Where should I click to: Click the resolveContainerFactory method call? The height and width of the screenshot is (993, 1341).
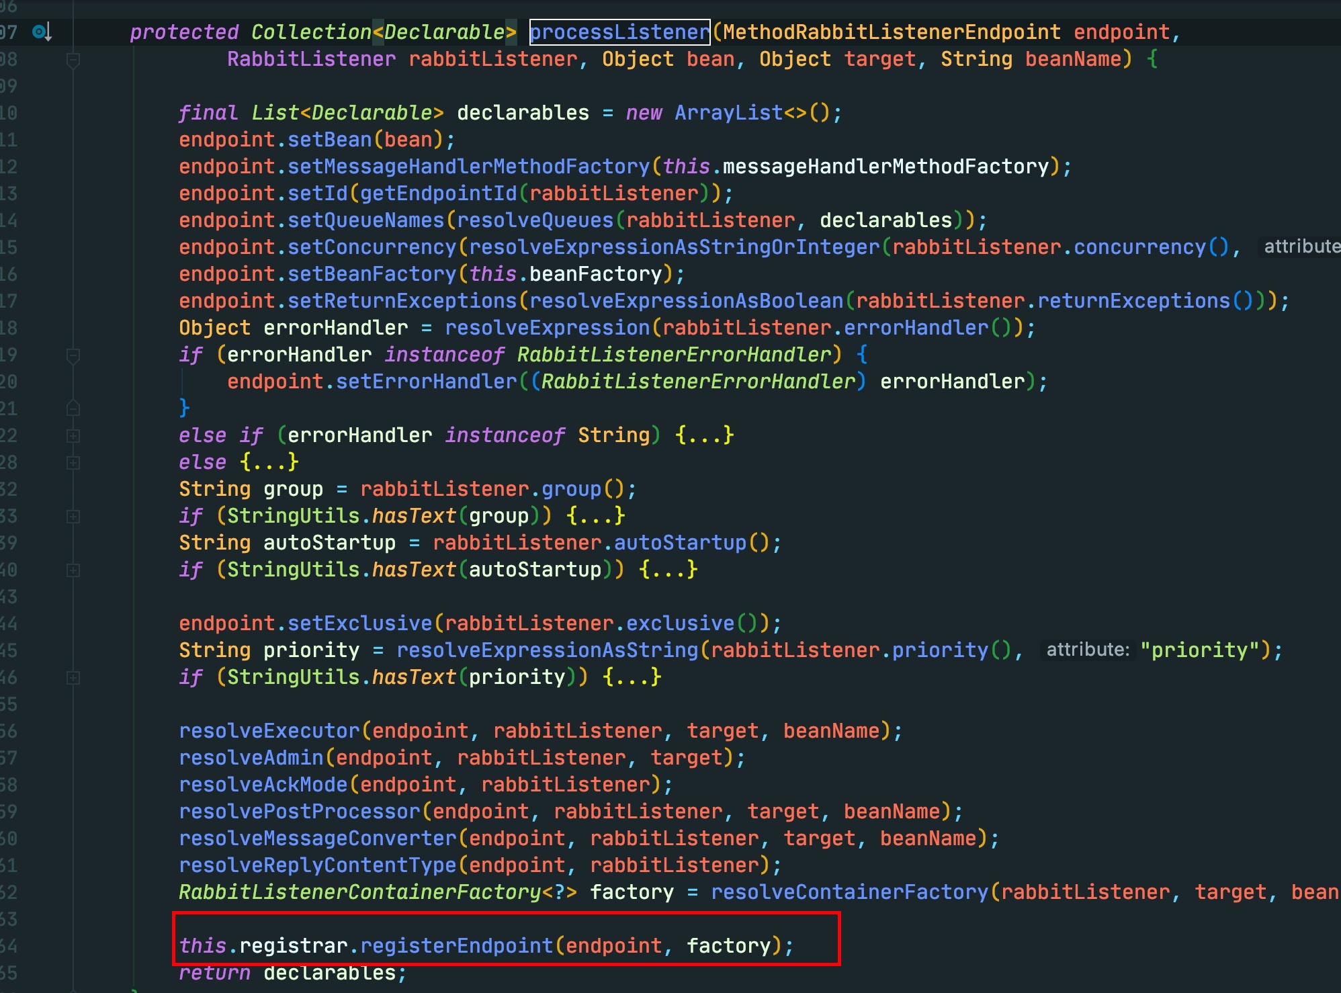coord(849,892)
